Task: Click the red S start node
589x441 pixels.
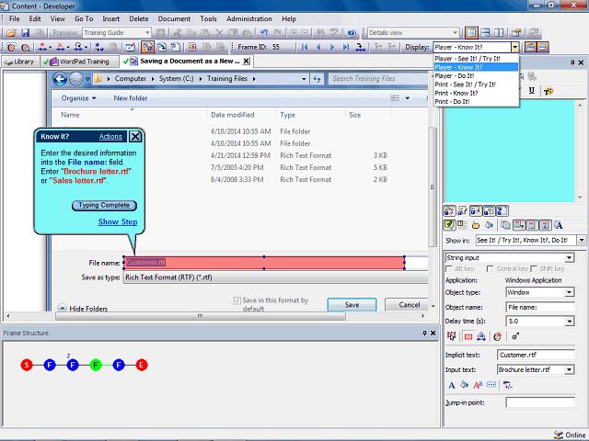Action: click(x=27, y=365)
